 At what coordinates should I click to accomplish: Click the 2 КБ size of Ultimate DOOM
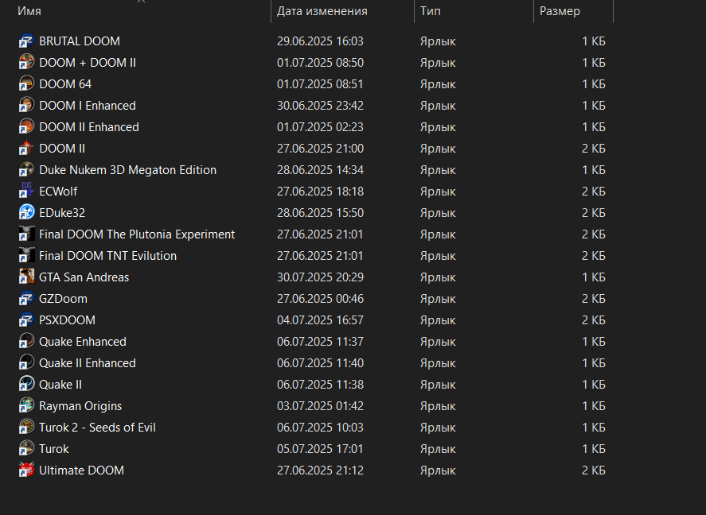click(x=594, y=470)
